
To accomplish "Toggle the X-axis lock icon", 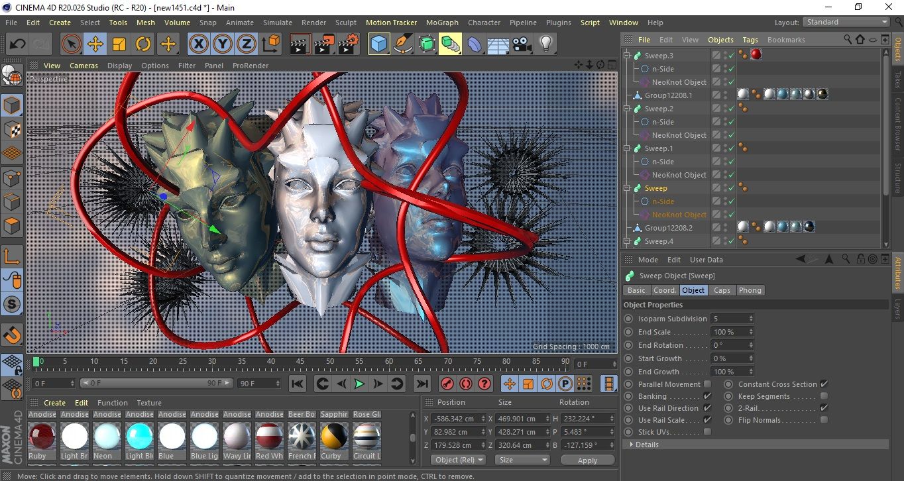I will (198, 44).
